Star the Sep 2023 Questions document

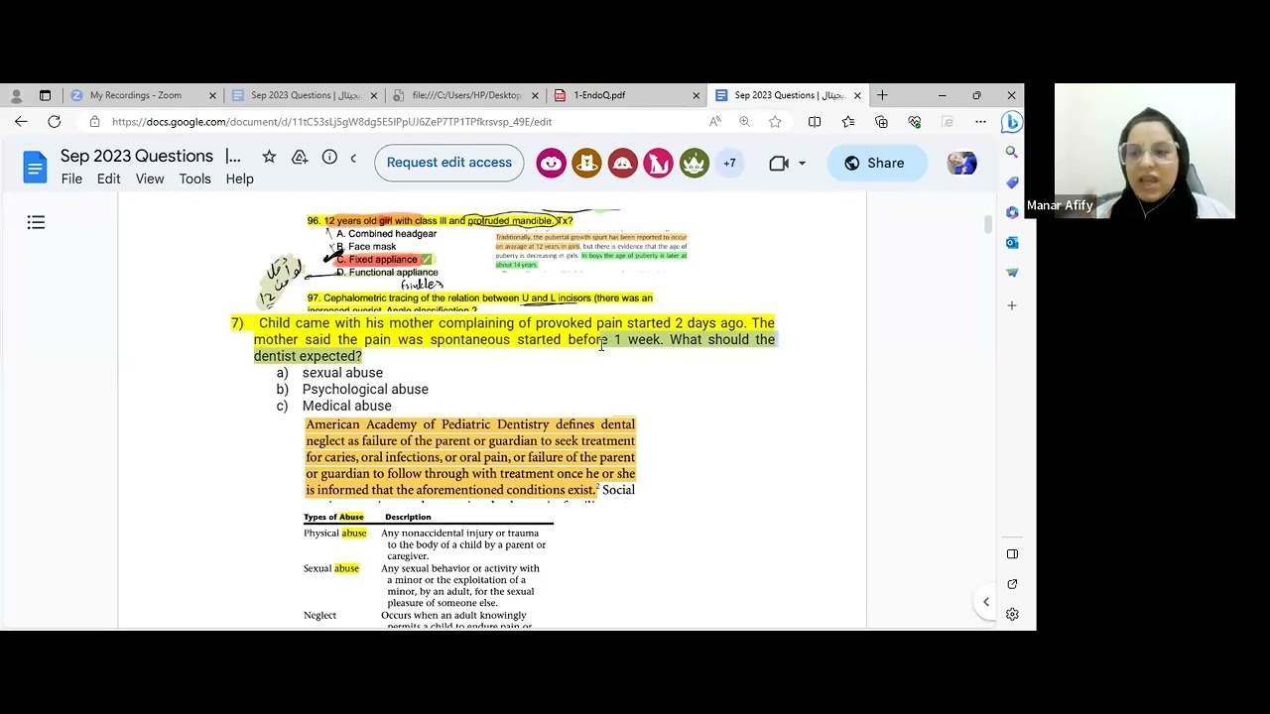click(x=269, y=157)
